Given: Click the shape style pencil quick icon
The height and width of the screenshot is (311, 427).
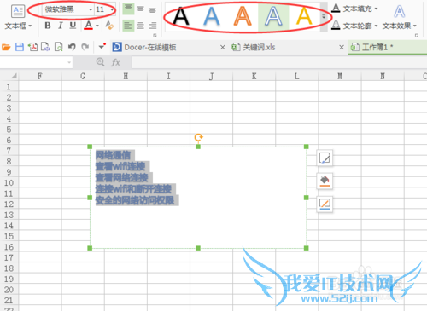Looking at the screenshot, I should click(x=325, y=158).
